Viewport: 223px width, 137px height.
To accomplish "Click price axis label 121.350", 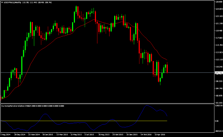I will pos(219,23).
